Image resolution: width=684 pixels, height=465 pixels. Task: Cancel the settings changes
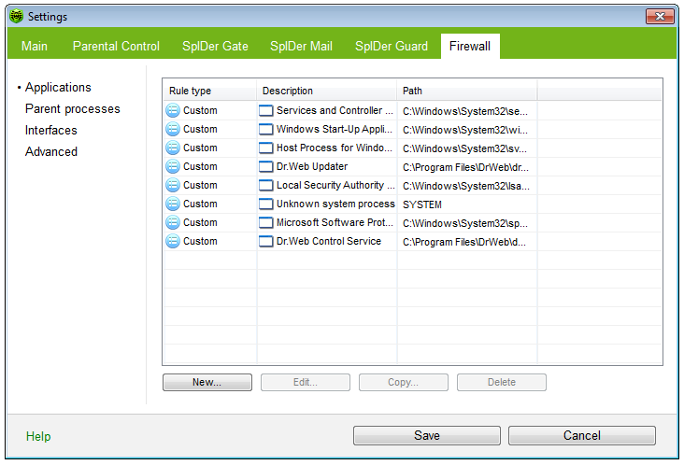click(x=581, y=435)
